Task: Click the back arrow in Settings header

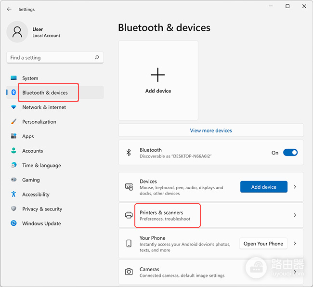Action: 9,9
